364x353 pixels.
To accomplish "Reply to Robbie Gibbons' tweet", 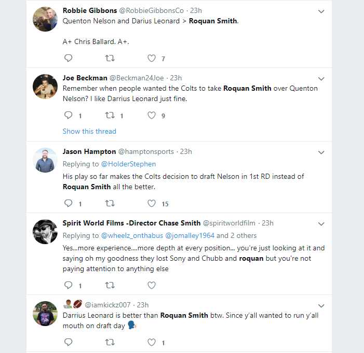I will [x=68, y=58].
